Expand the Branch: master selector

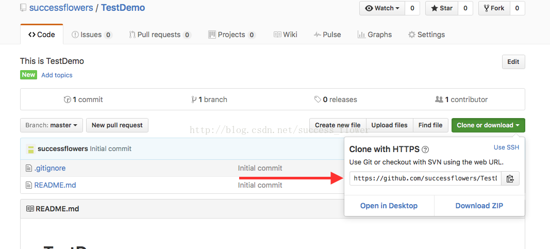pos(52,125)
